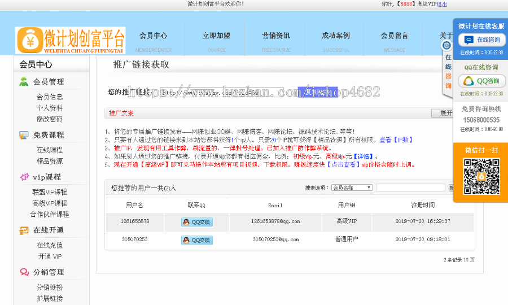Click the 【详情】 commission details link

click(363, 156)
